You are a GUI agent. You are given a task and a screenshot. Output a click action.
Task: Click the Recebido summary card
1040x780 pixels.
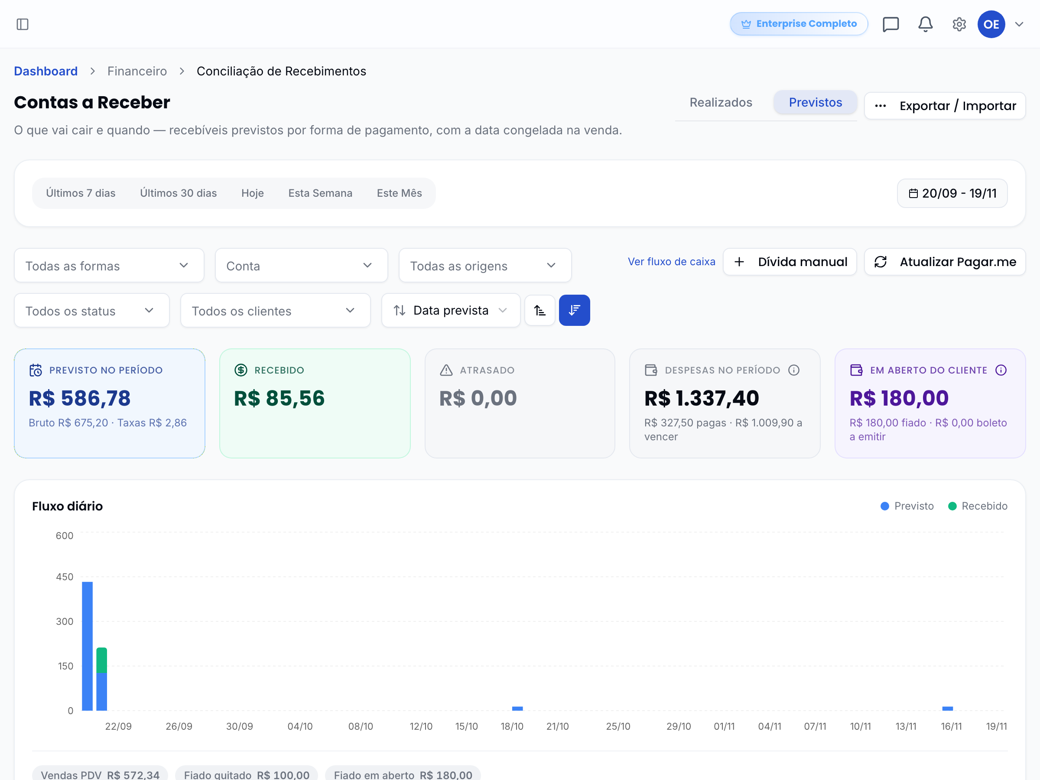(x=315, y=403)
